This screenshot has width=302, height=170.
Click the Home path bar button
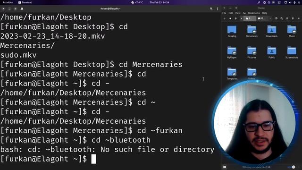tap(250, 18)
